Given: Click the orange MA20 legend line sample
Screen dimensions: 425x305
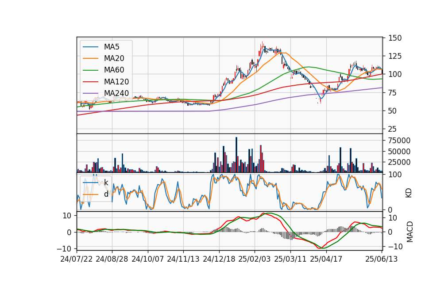Looking at the screenshot, I should click(90, 58).
